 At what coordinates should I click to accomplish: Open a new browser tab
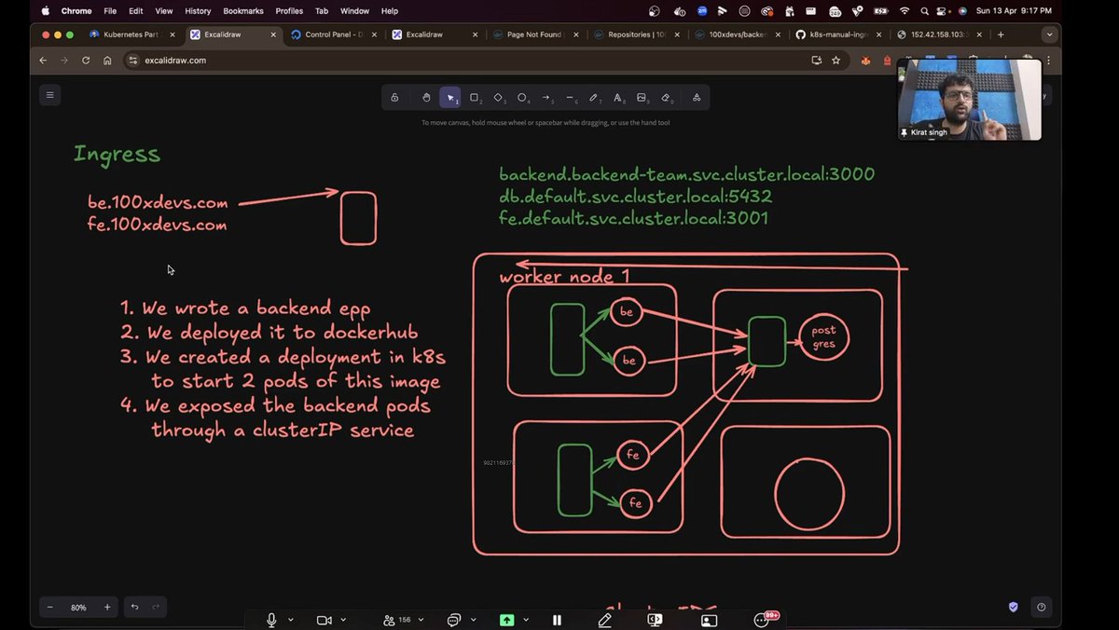1001,34
